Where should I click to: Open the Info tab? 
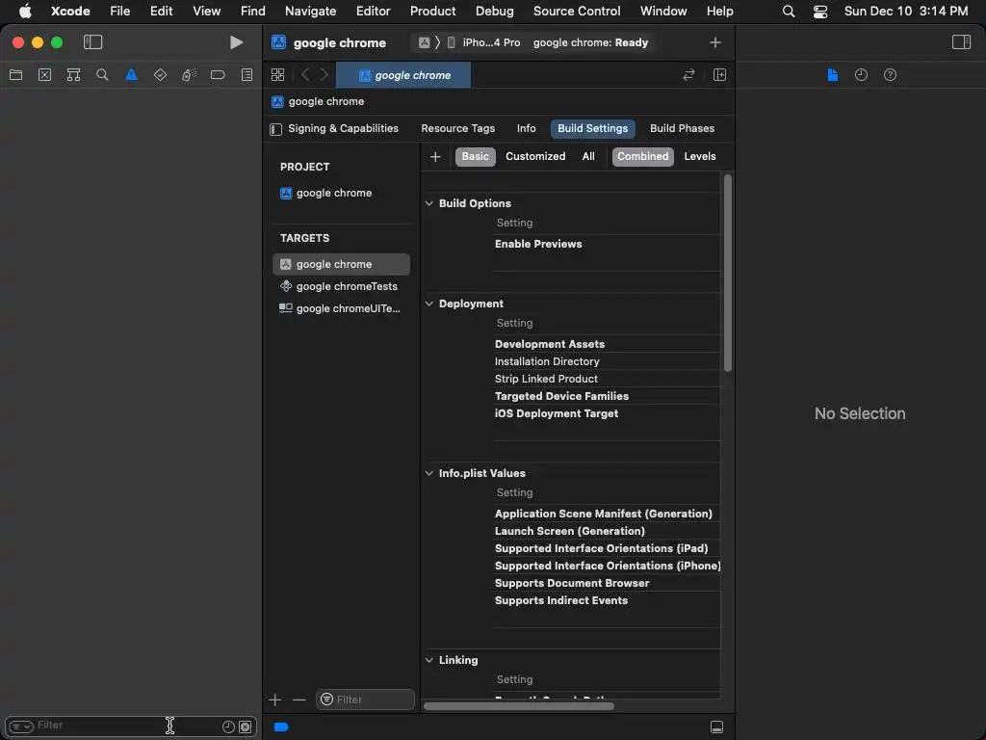[x=527, y=128]
